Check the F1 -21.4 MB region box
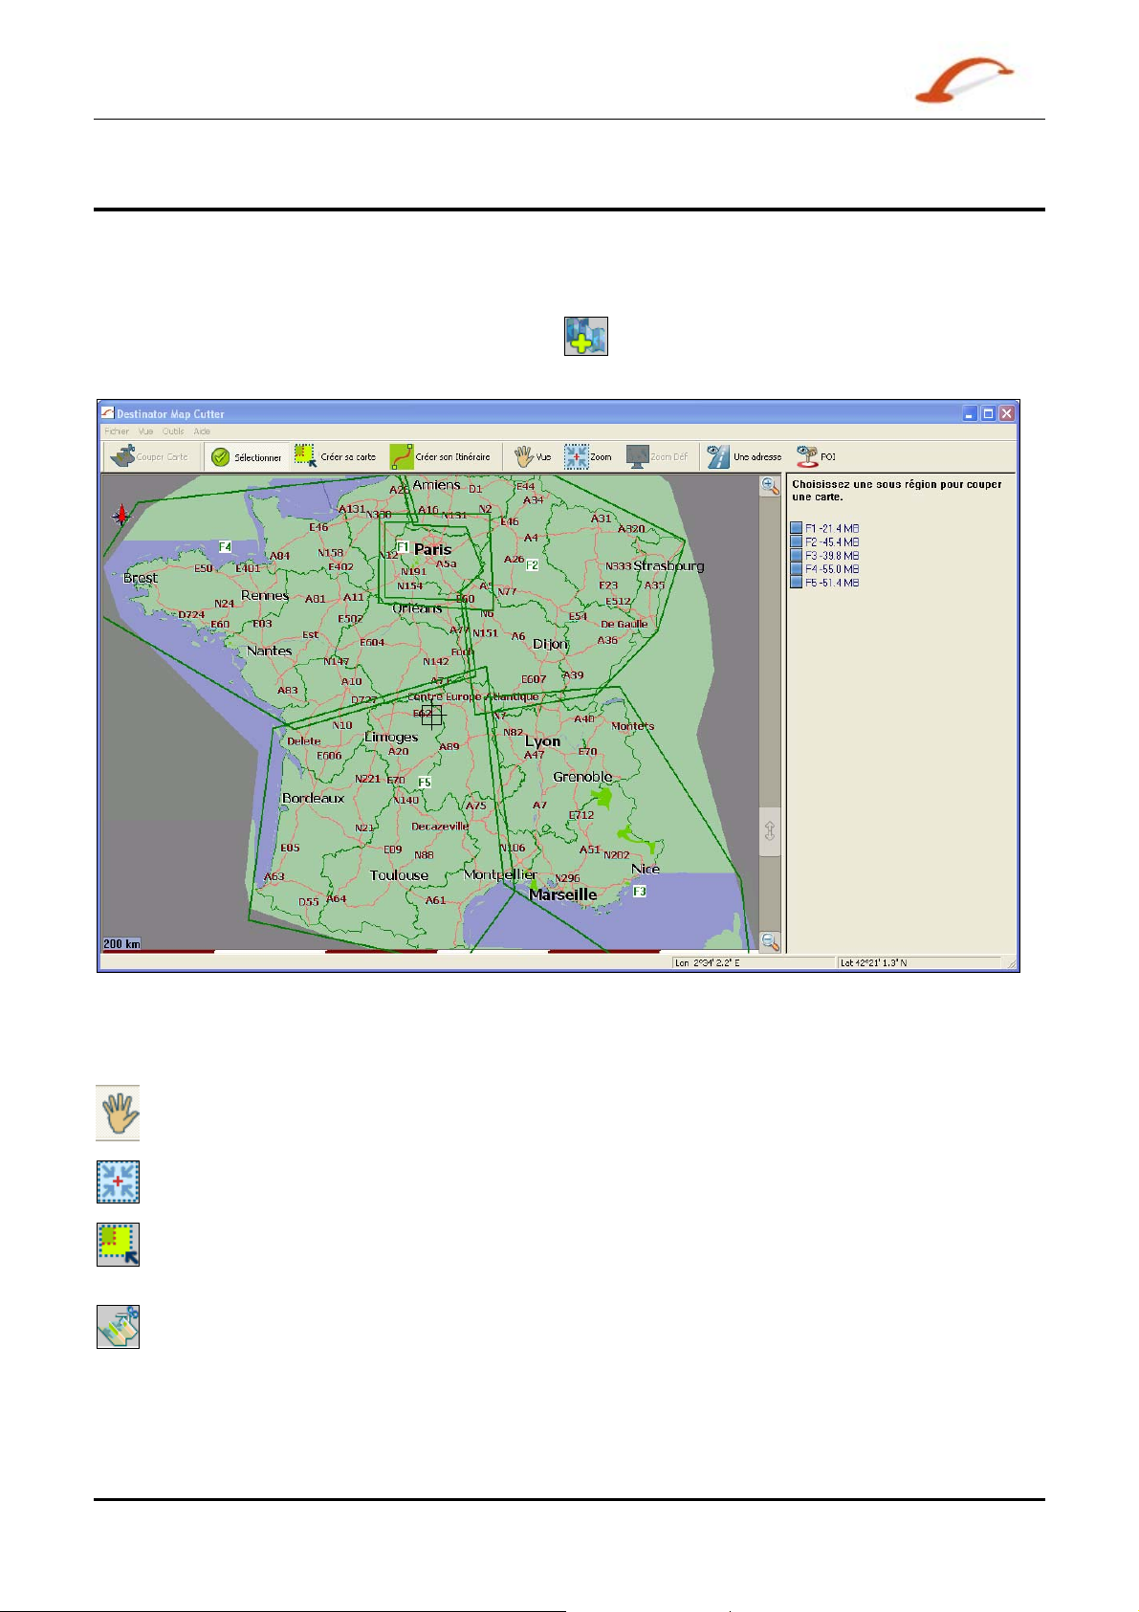 click(x=796, y=528)
